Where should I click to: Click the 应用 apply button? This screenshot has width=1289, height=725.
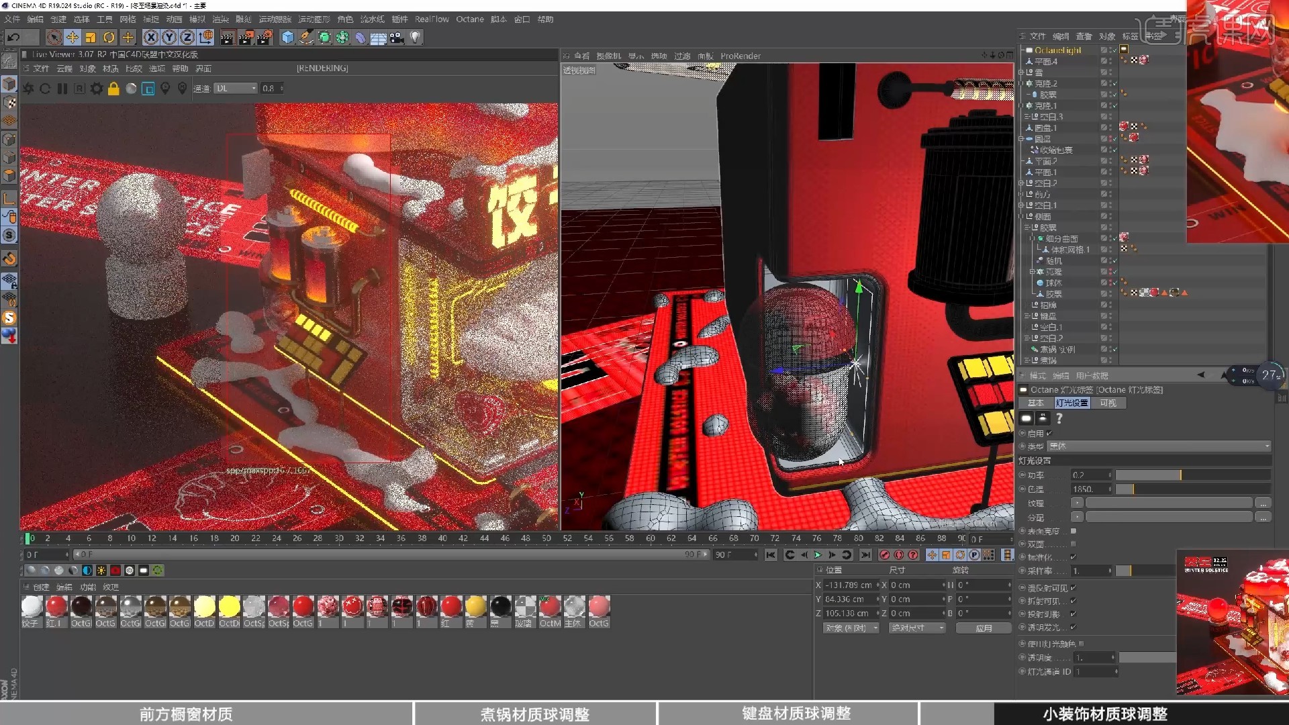984,628
